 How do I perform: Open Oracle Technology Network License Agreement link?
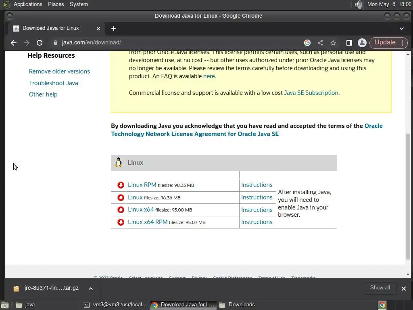pyautogui.click(x=195, y=134)
